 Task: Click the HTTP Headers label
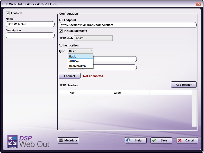[x=68, y=85]
